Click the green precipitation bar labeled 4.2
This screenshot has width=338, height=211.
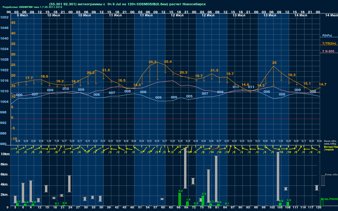(x=180, y=199)
